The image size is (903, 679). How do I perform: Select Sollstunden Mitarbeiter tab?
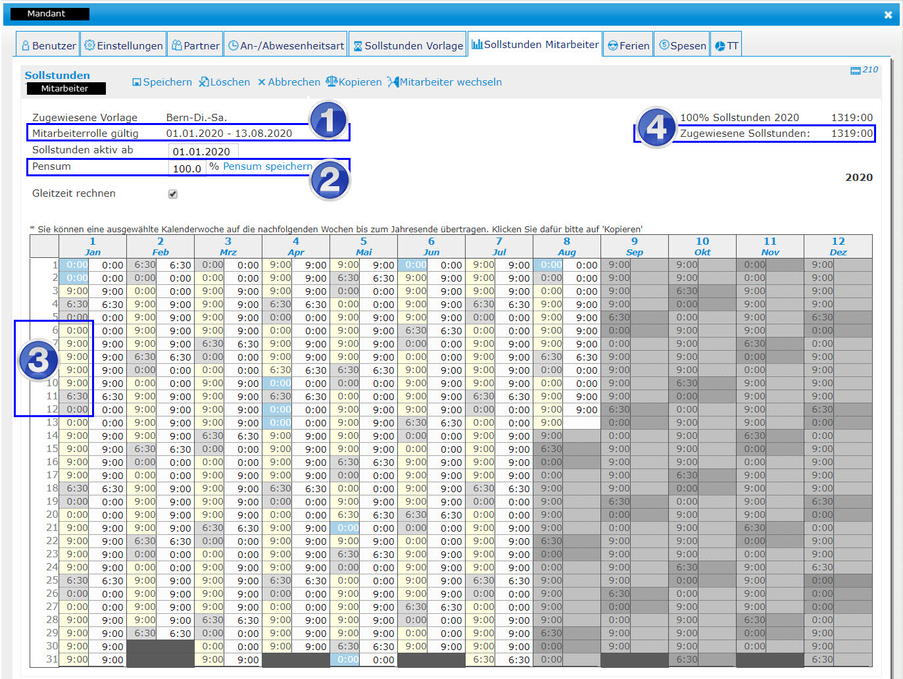[535, 44]
